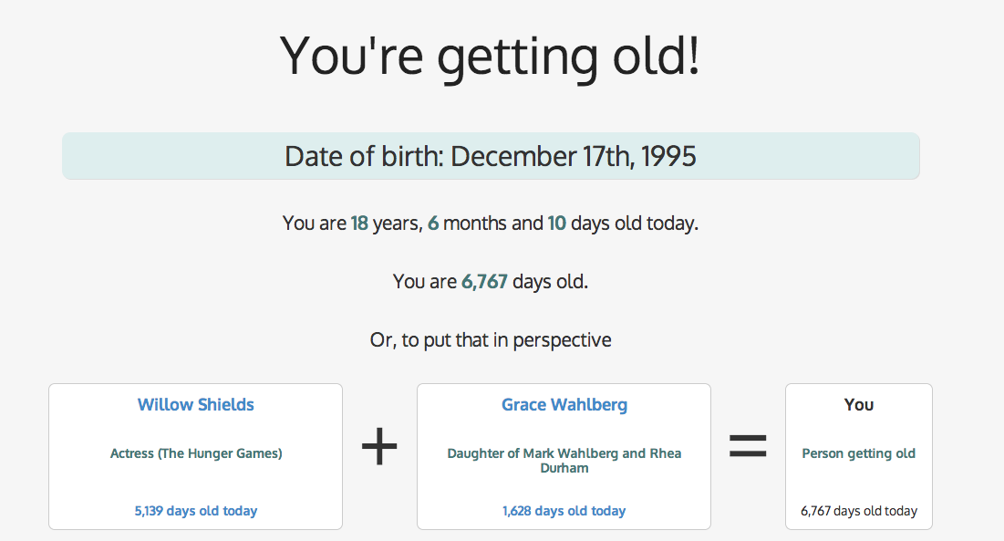Image resolution: width=1004 pixels, height=541 pixels.
Task: Click the highlighted 6,767 total days number
Action: 484,282
